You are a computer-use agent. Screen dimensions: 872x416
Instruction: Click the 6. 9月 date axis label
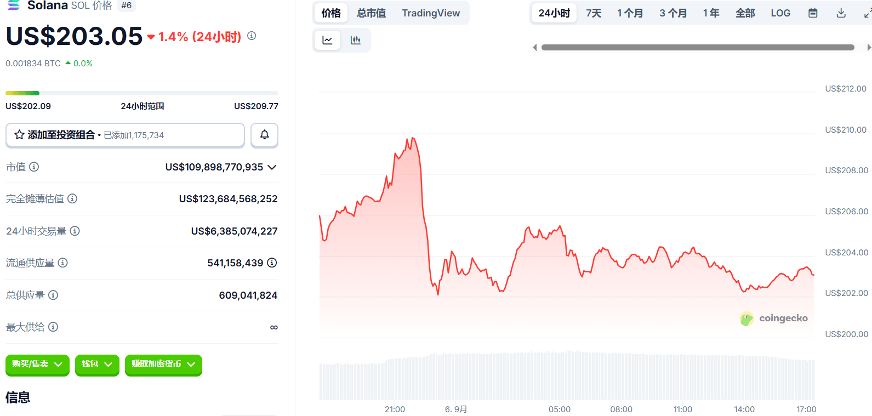click(x=456, y=409)
